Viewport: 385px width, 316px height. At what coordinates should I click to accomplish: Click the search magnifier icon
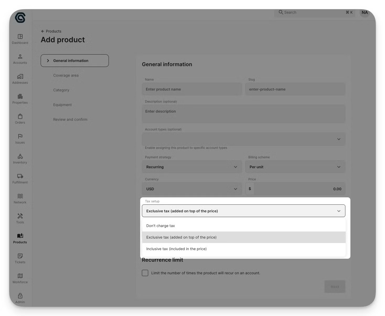281,12
